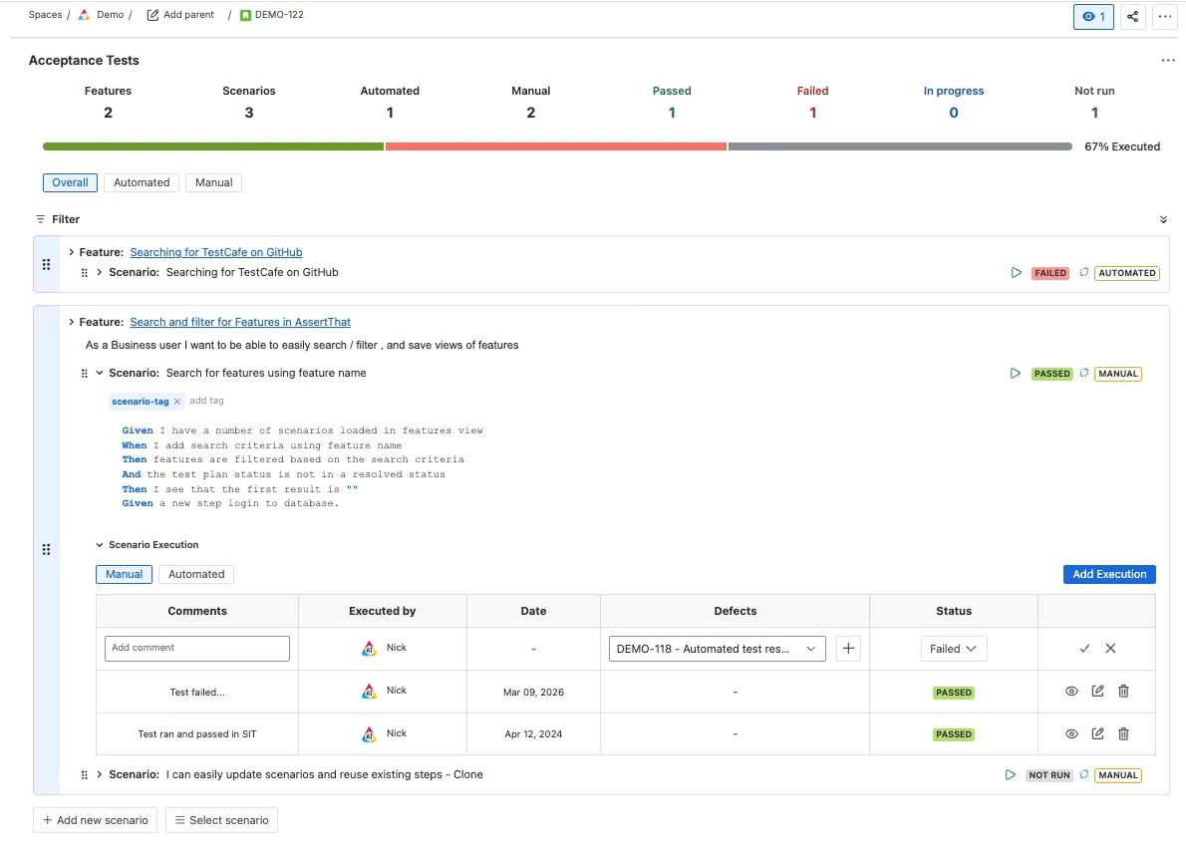Screen dimensions: 1186x854
Task: Open Search and filter for Features link
Action: coord(240,322)
